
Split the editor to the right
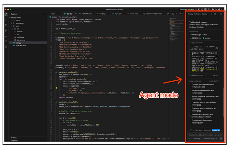click(x=173, y=14)
